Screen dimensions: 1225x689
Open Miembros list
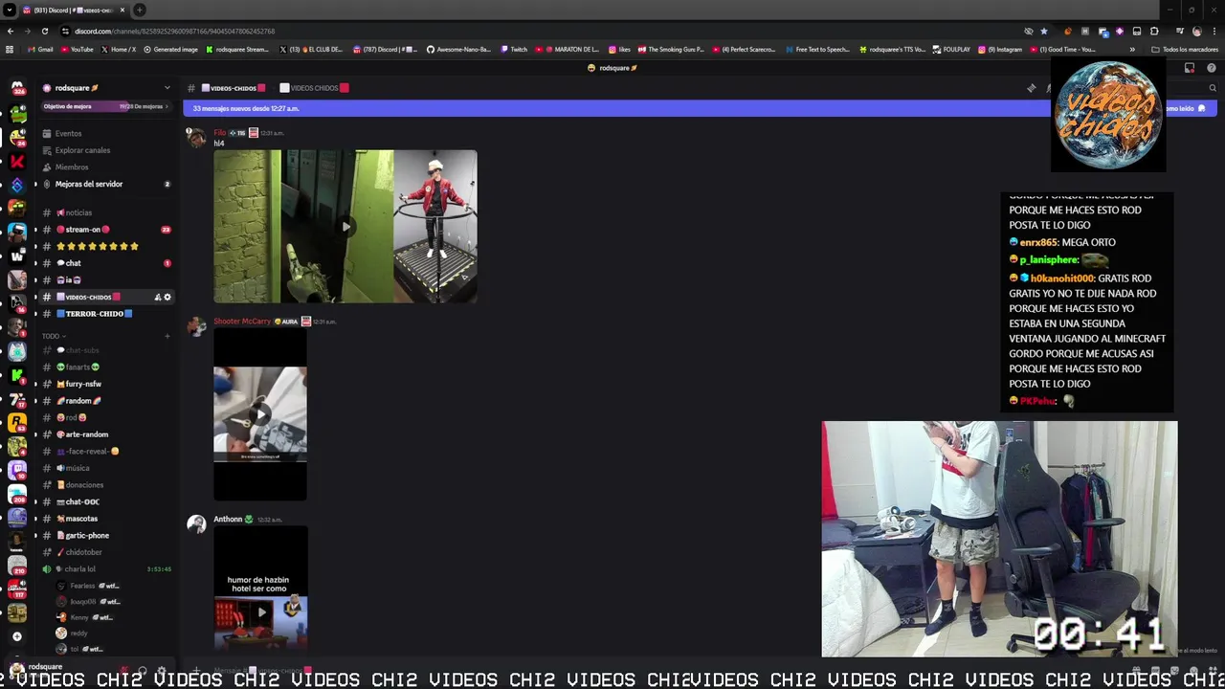[107, 167]
